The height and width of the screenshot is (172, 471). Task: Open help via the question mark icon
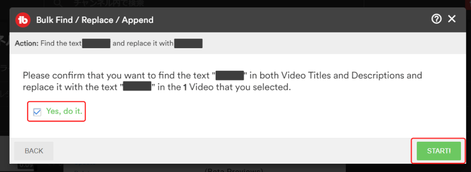[x=436, y=19]
